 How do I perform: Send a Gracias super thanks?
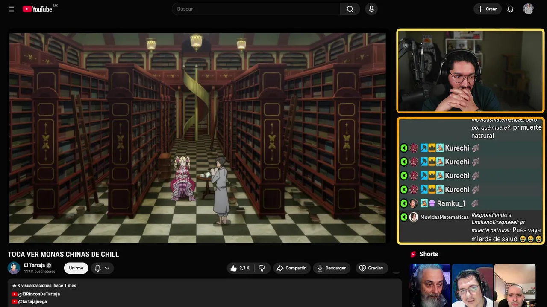371,268
